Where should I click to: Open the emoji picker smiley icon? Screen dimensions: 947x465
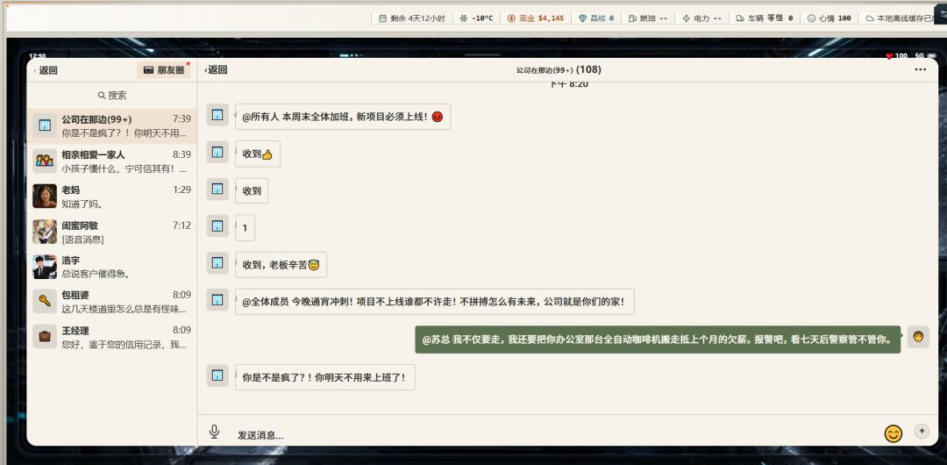tap(893, 433)
